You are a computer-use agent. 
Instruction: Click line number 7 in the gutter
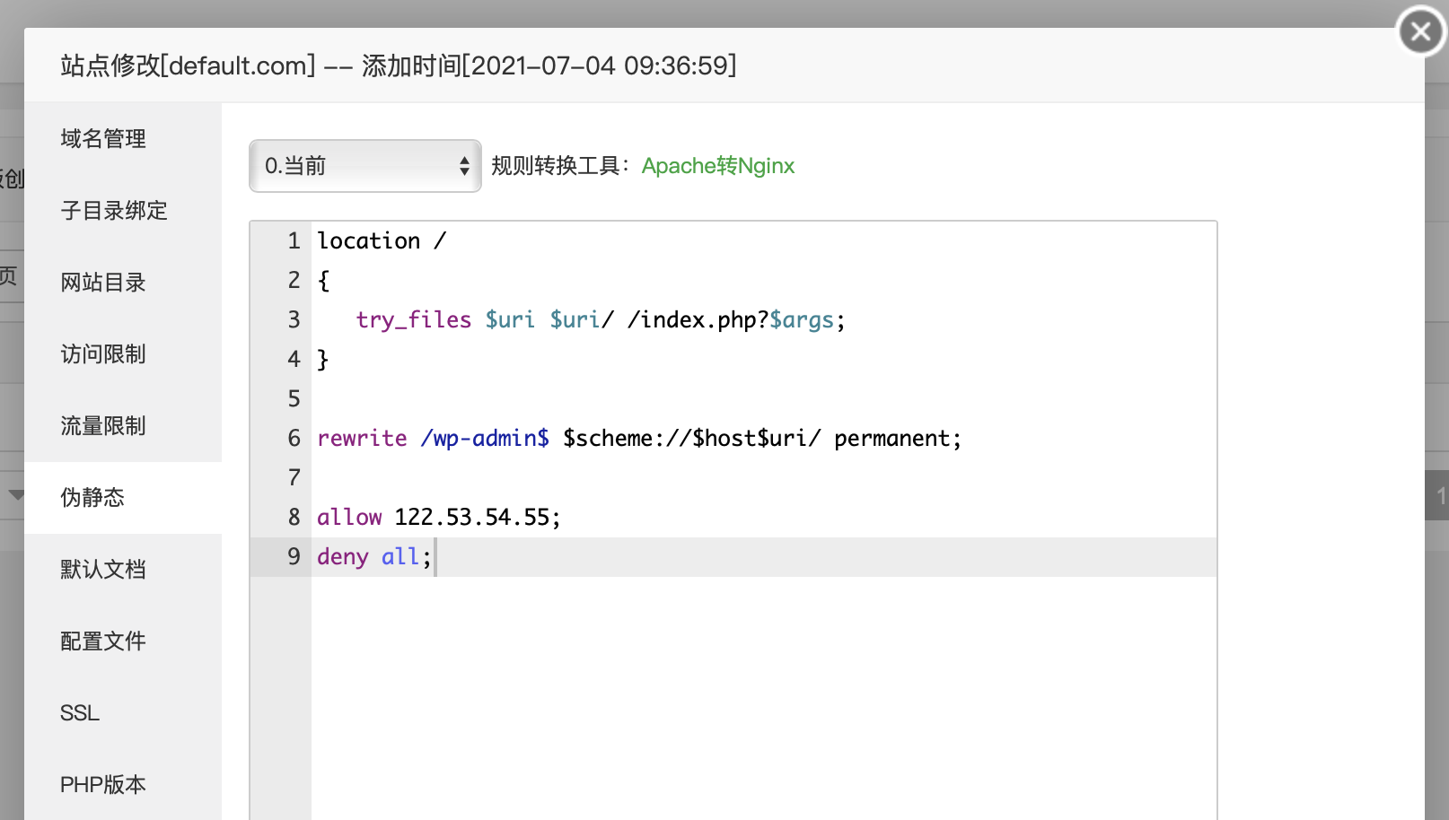pyautogui.click(x=294, y=478)
